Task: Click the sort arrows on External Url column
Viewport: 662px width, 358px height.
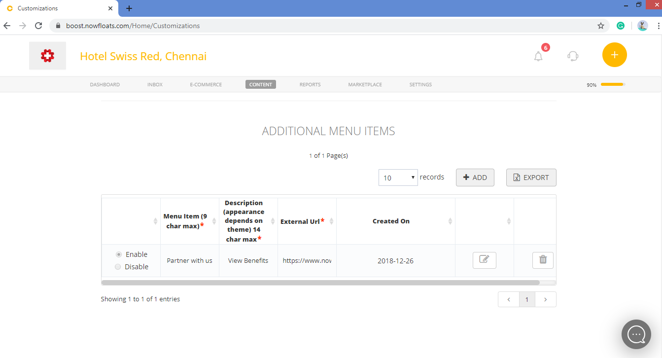Action: [x=331, y=221]
